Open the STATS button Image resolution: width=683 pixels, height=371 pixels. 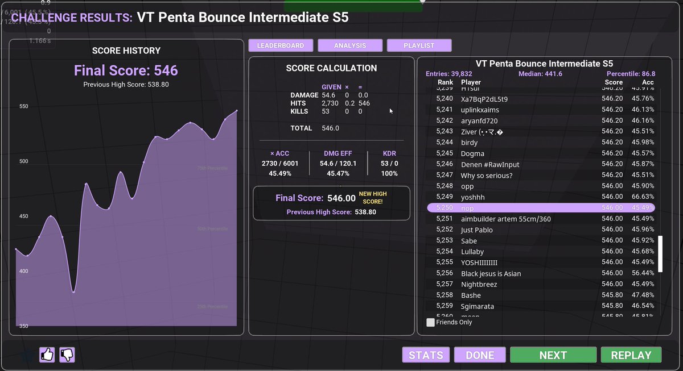(x=426, y=355)
